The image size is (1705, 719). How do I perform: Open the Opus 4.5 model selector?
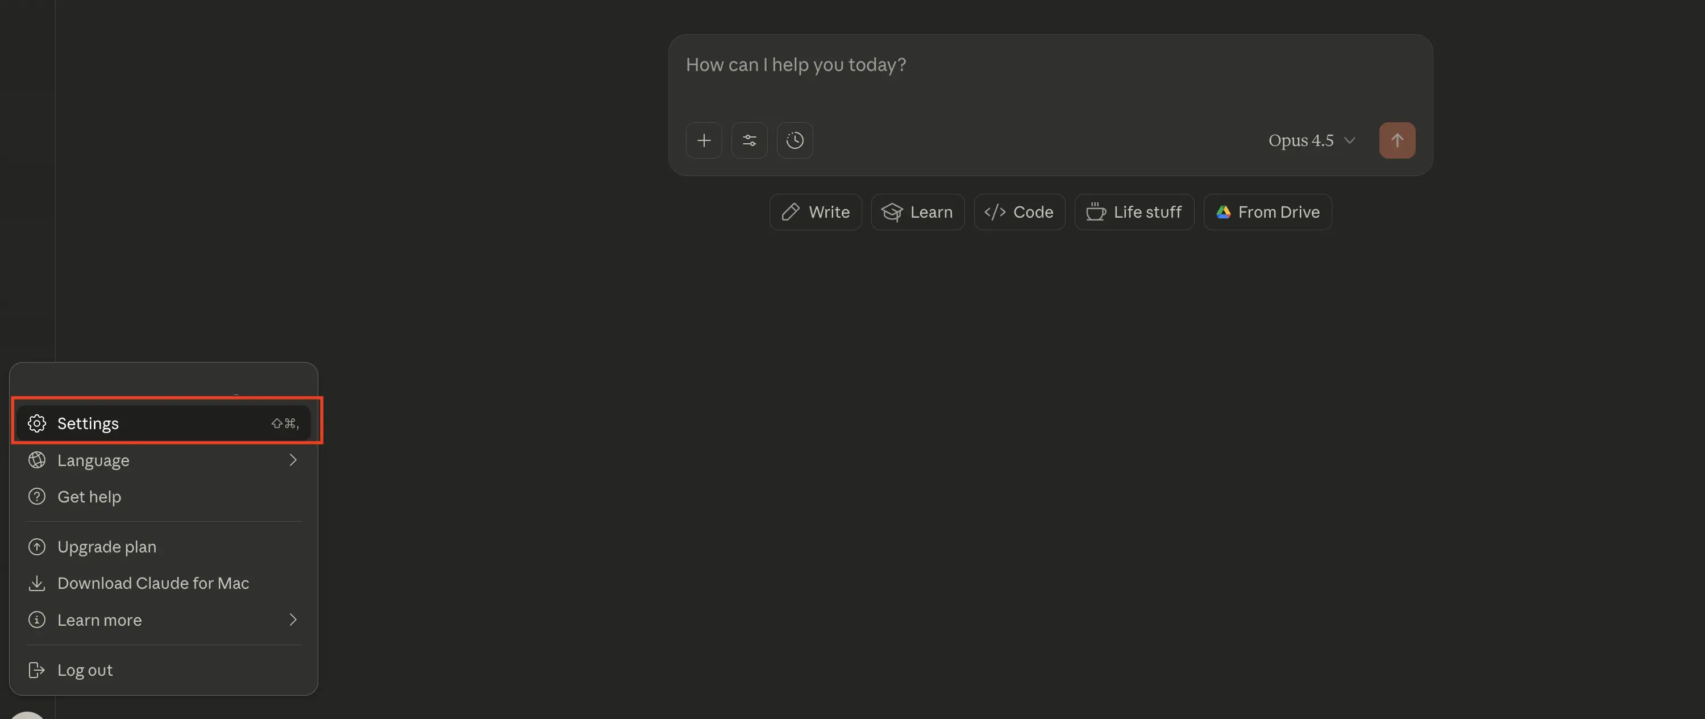click(x=1311, y=140)
